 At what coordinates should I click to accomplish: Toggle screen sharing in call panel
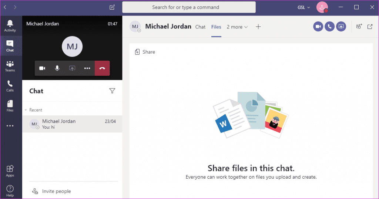72,68
